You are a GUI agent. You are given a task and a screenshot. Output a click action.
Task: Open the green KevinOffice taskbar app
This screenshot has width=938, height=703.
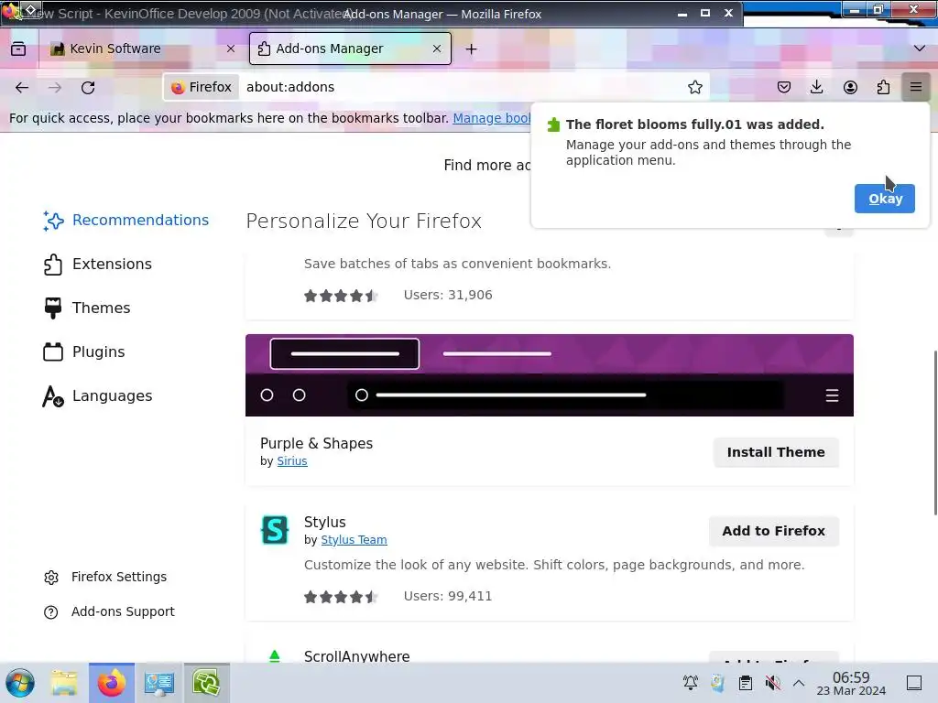point(206,683)
